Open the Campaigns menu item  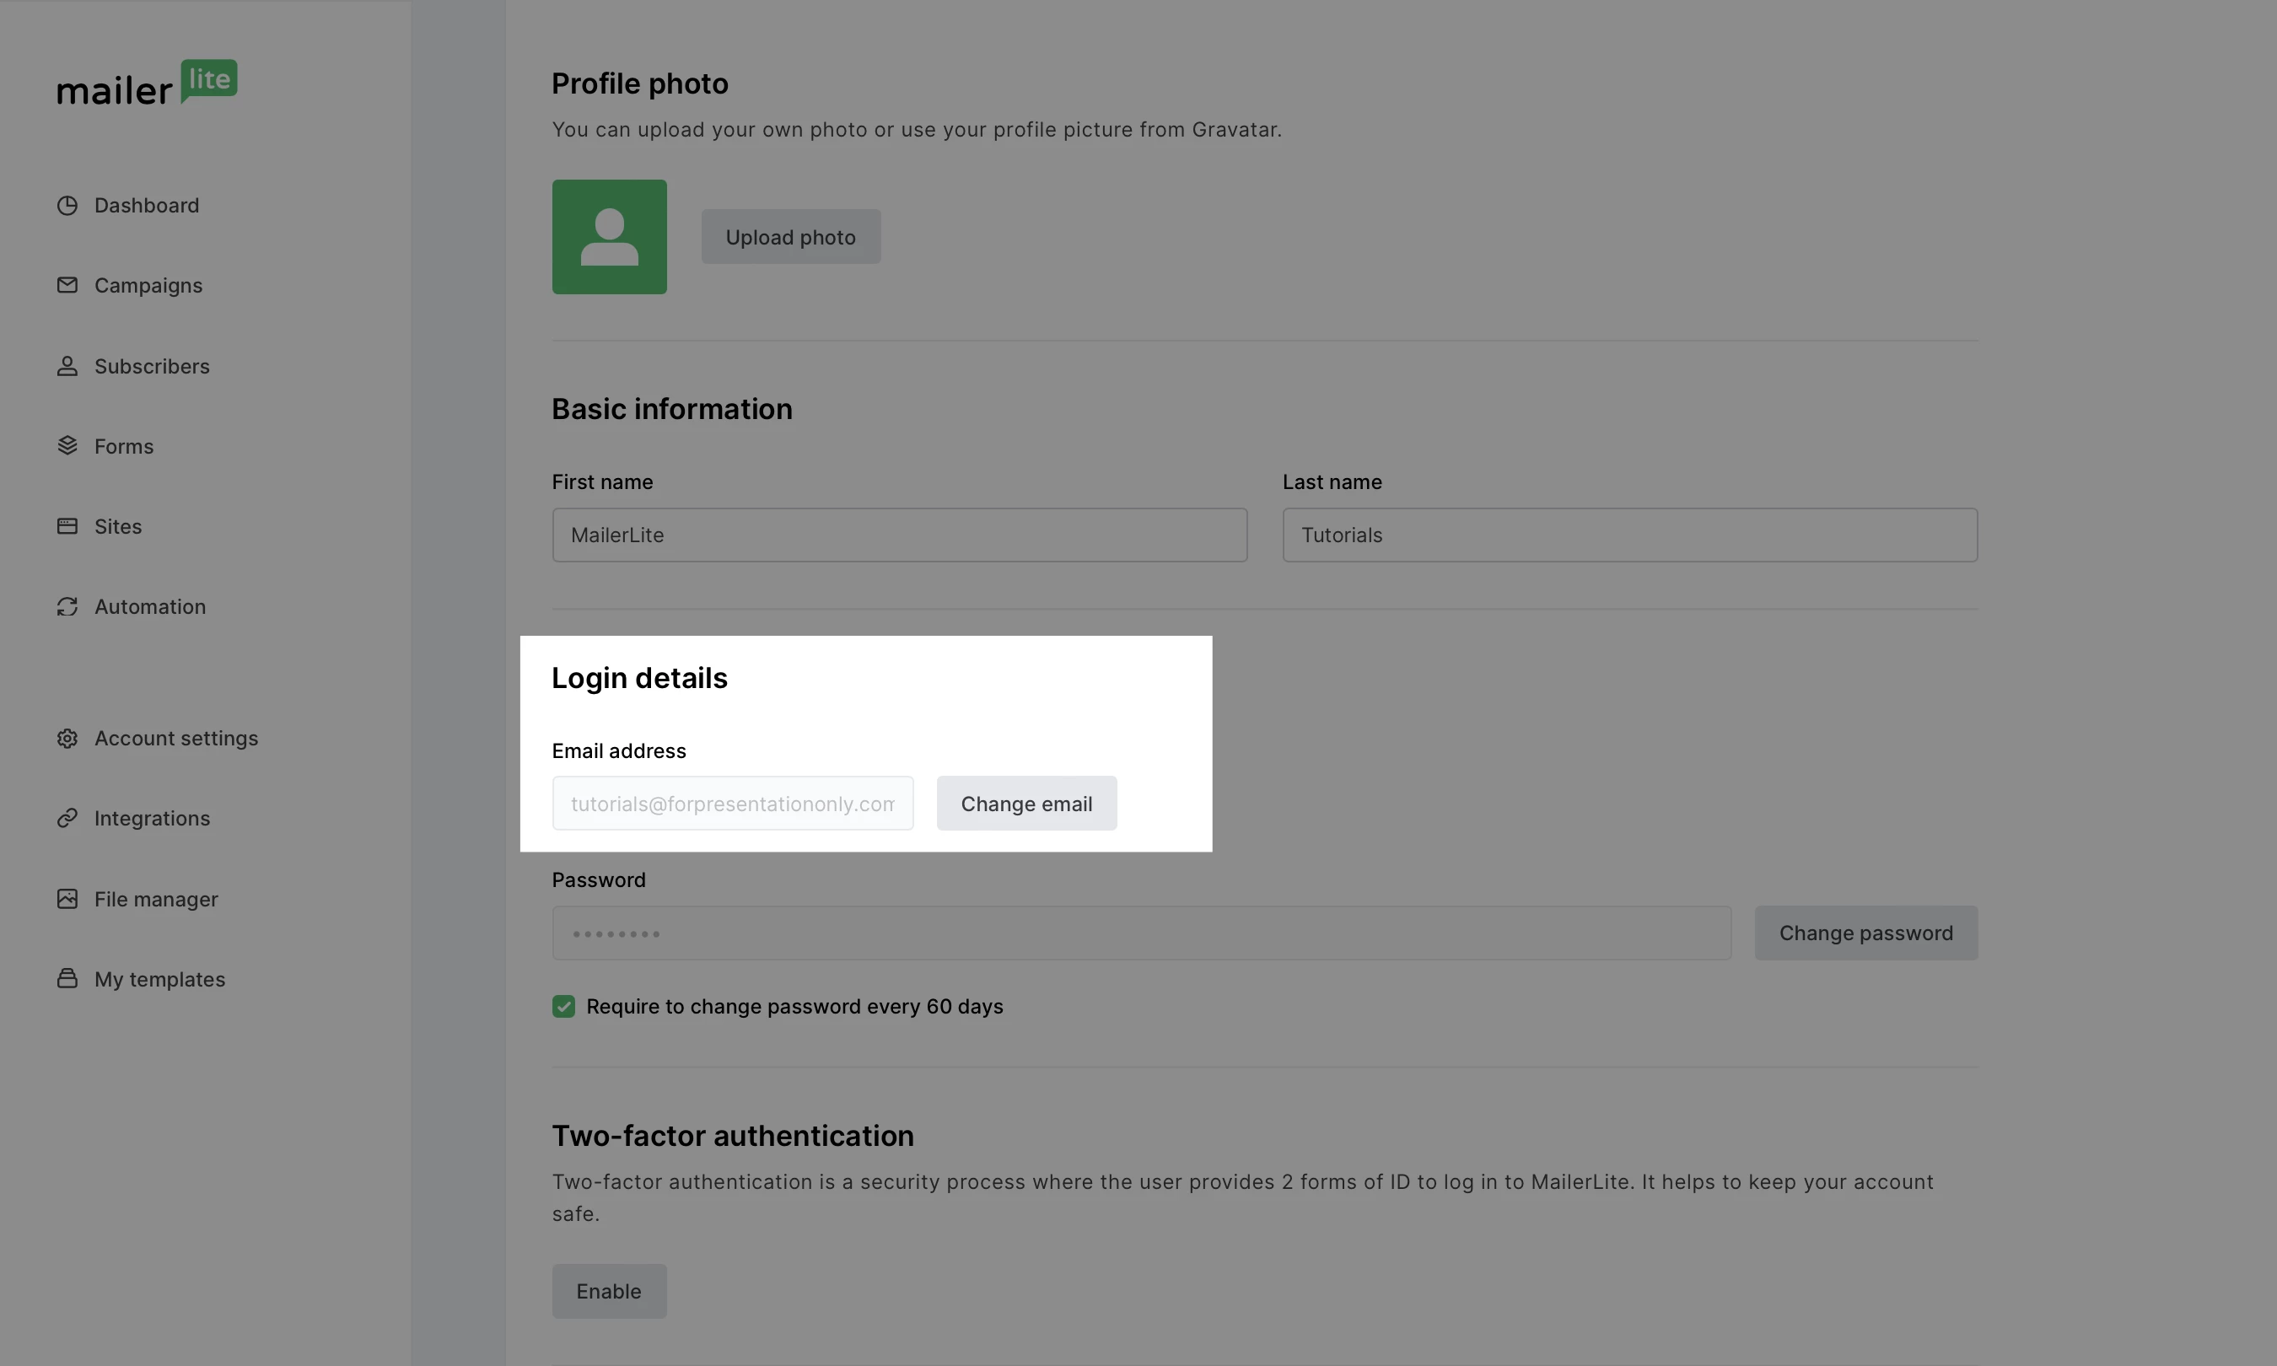click(148, 285)
